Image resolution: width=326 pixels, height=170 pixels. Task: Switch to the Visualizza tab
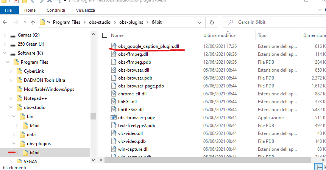86,10
